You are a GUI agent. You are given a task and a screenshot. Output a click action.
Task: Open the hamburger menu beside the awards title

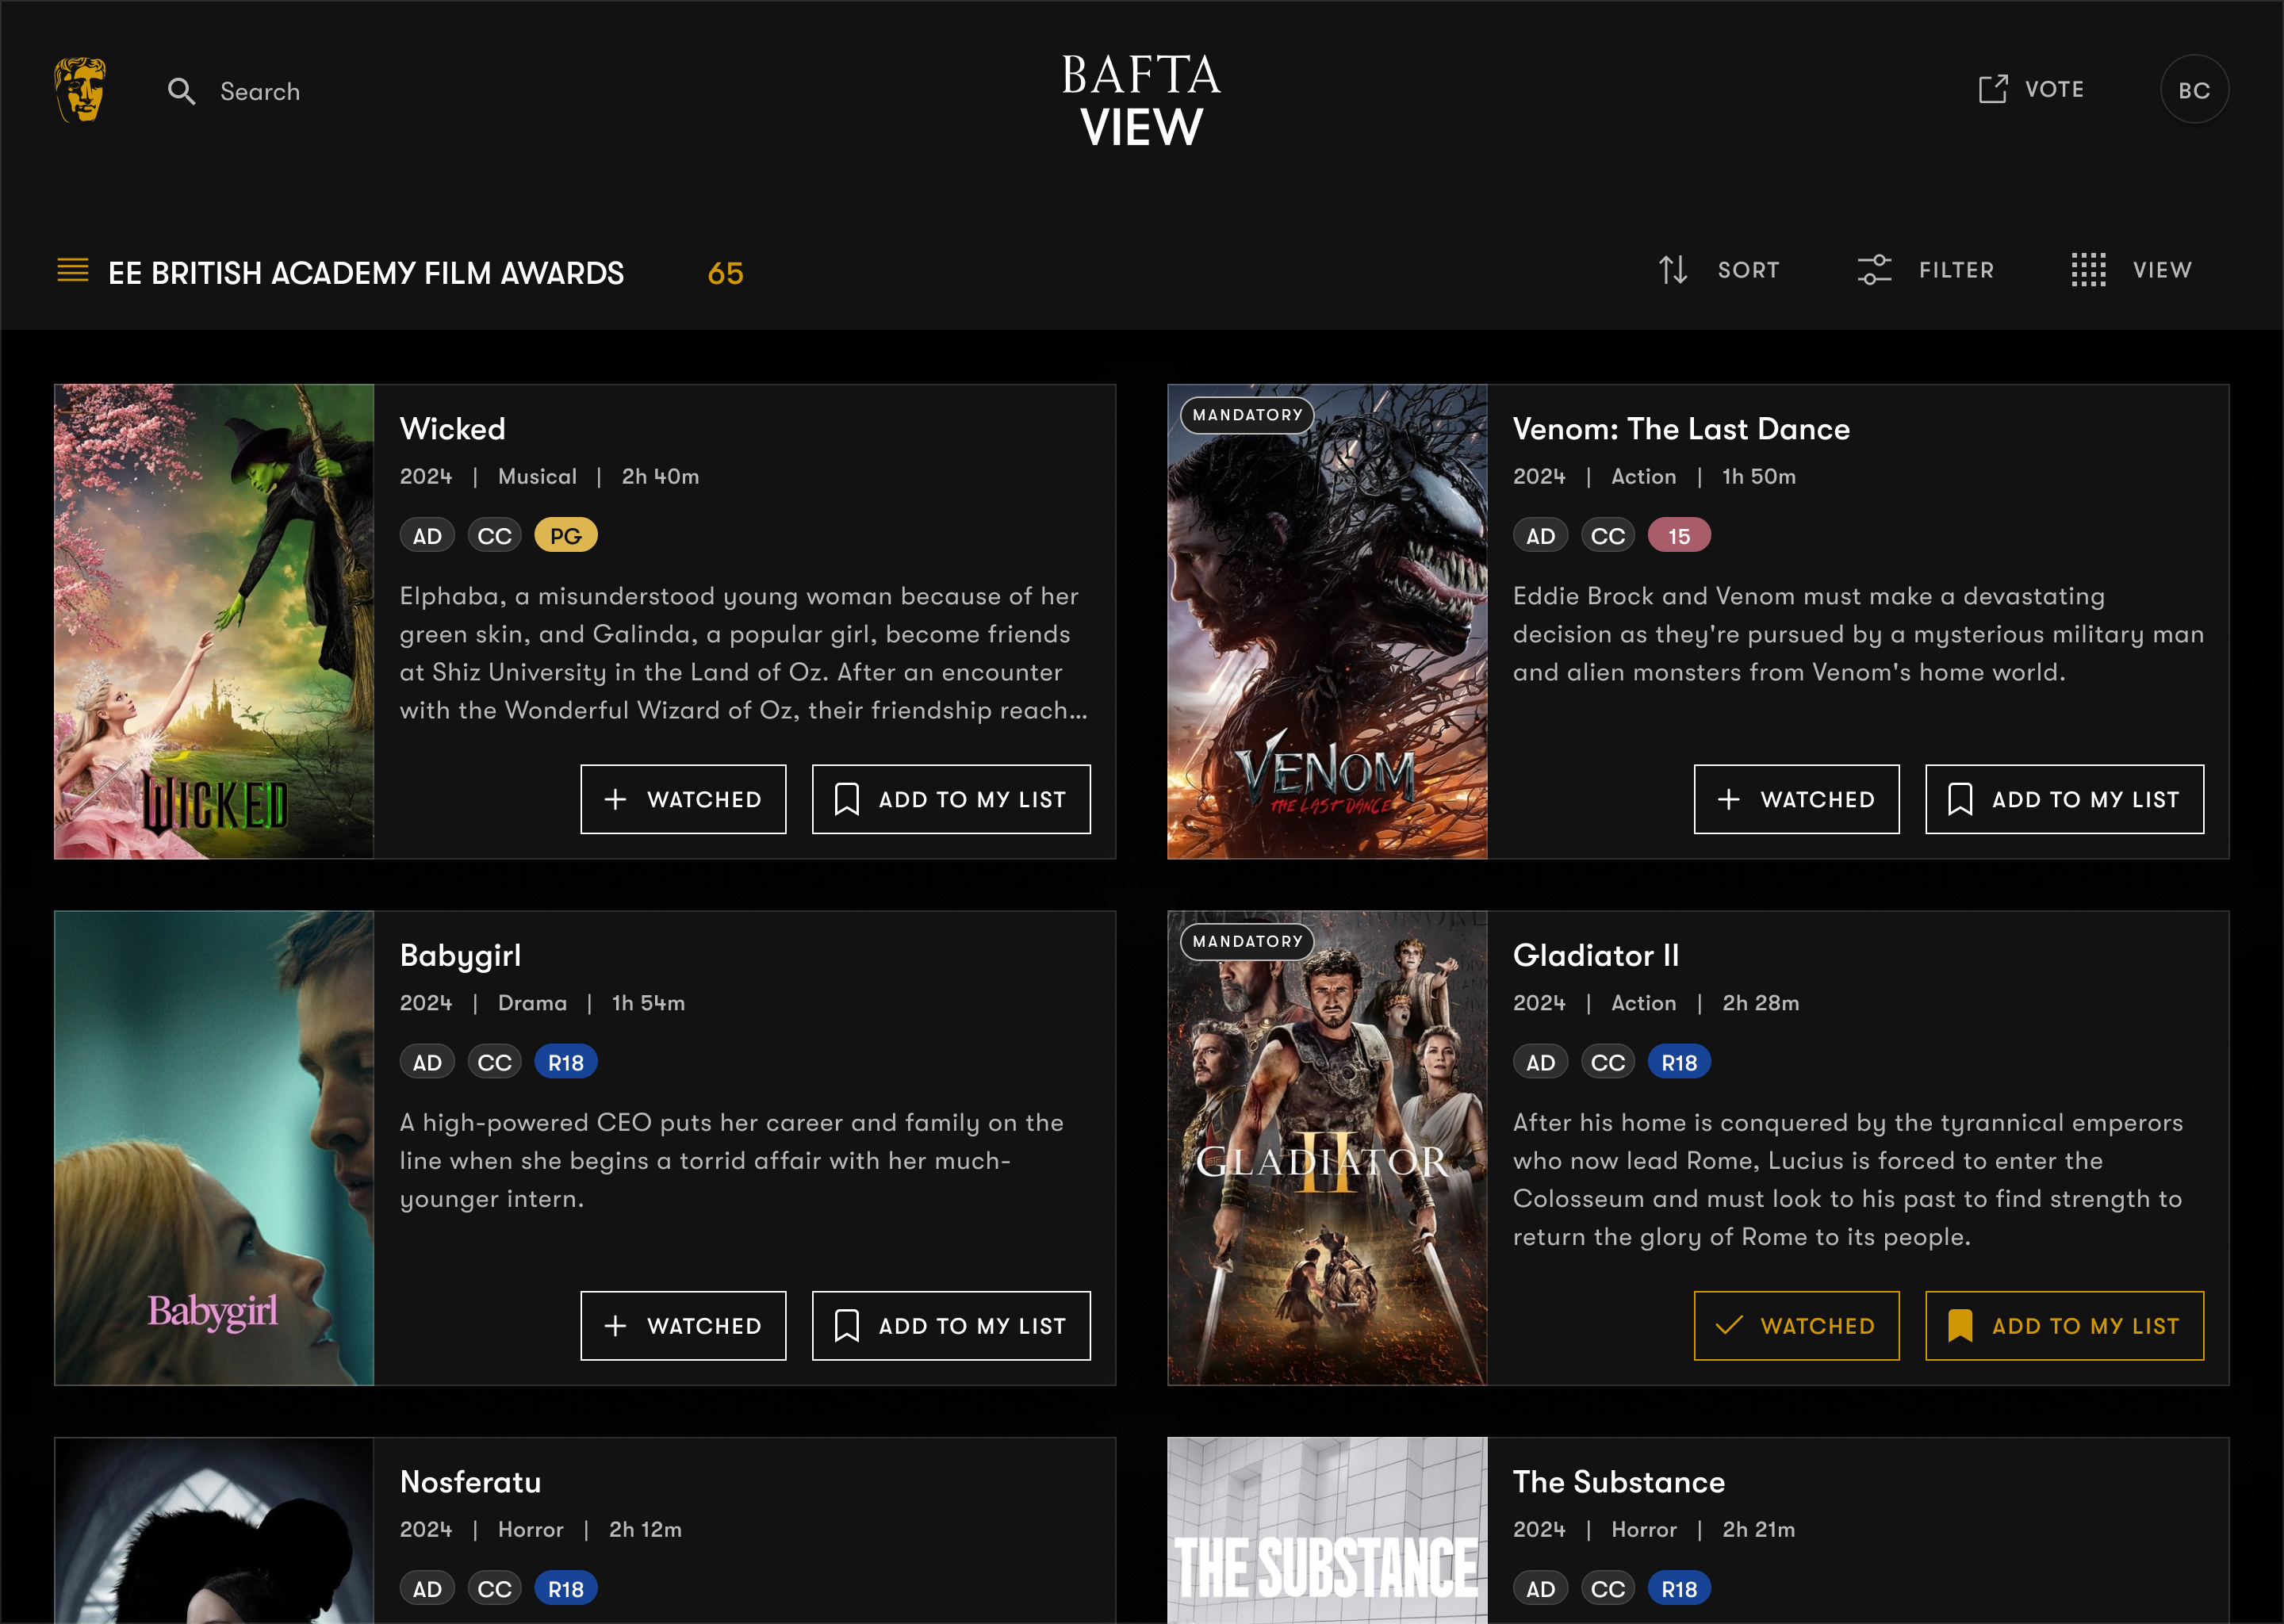(73, 270)
